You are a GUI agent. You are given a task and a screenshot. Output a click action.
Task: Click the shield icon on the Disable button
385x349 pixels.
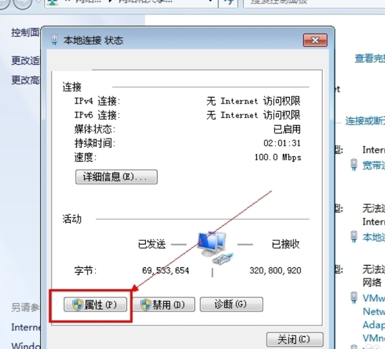point(146,304)
